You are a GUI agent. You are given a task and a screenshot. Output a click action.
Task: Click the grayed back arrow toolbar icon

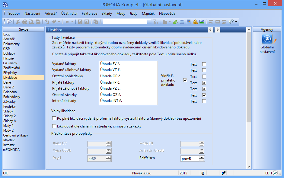tap(67, 22)
